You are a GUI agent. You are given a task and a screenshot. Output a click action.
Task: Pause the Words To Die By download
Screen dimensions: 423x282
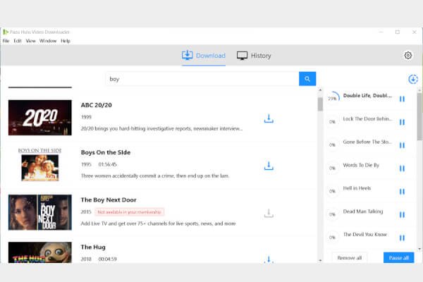coord(402,168)
